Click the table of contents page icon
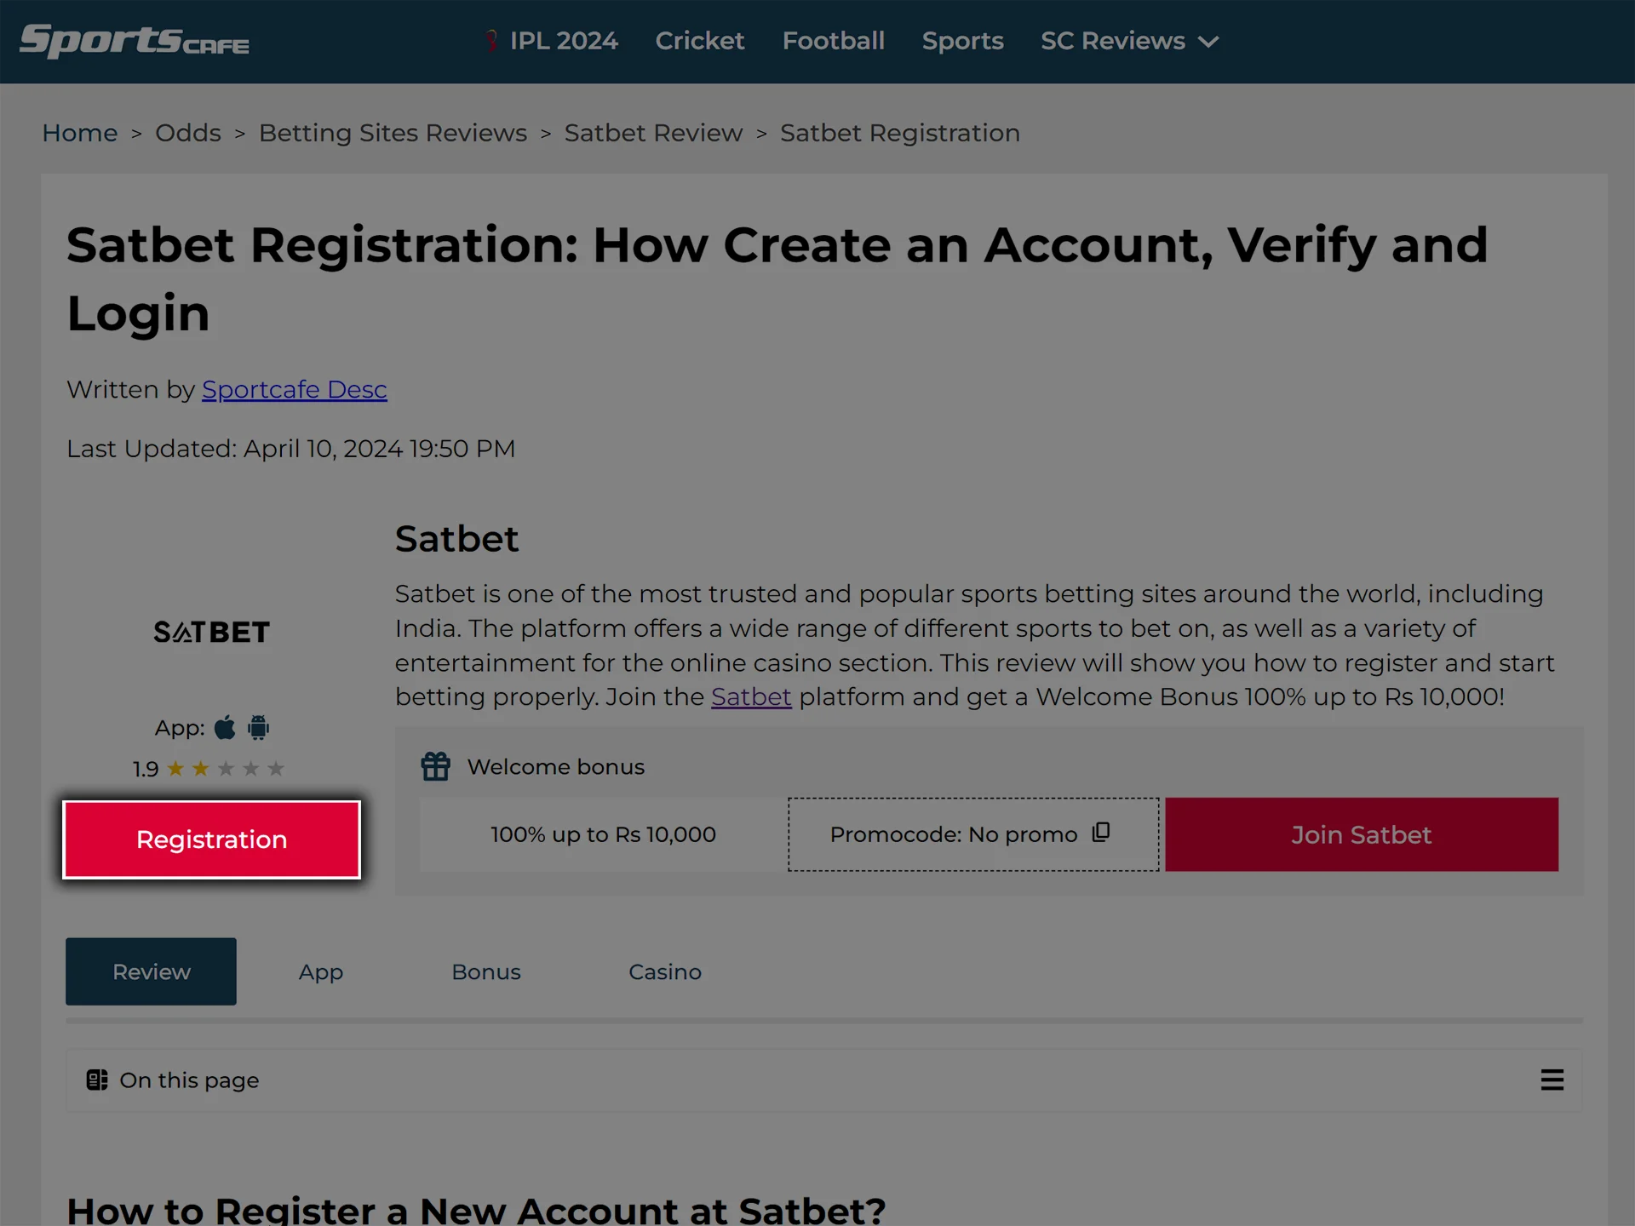The width and height of the screenshot is (1635, 1226). click(x=95, y=1078)
